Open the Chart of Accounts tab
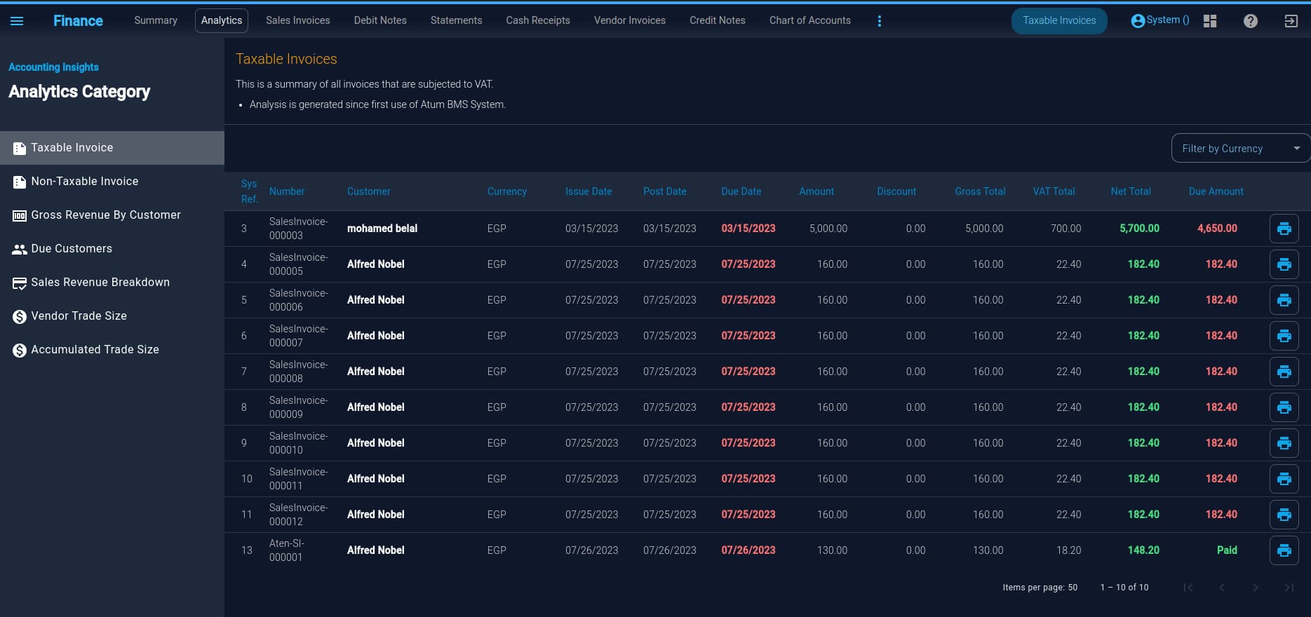Image resolution: width=1311 pixels, height=617 pixels. coord(809,20)
